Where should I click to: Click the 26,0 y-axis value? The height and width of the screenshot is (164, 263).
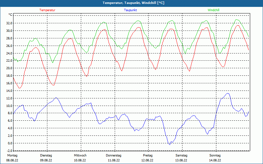tap(9, 46)
